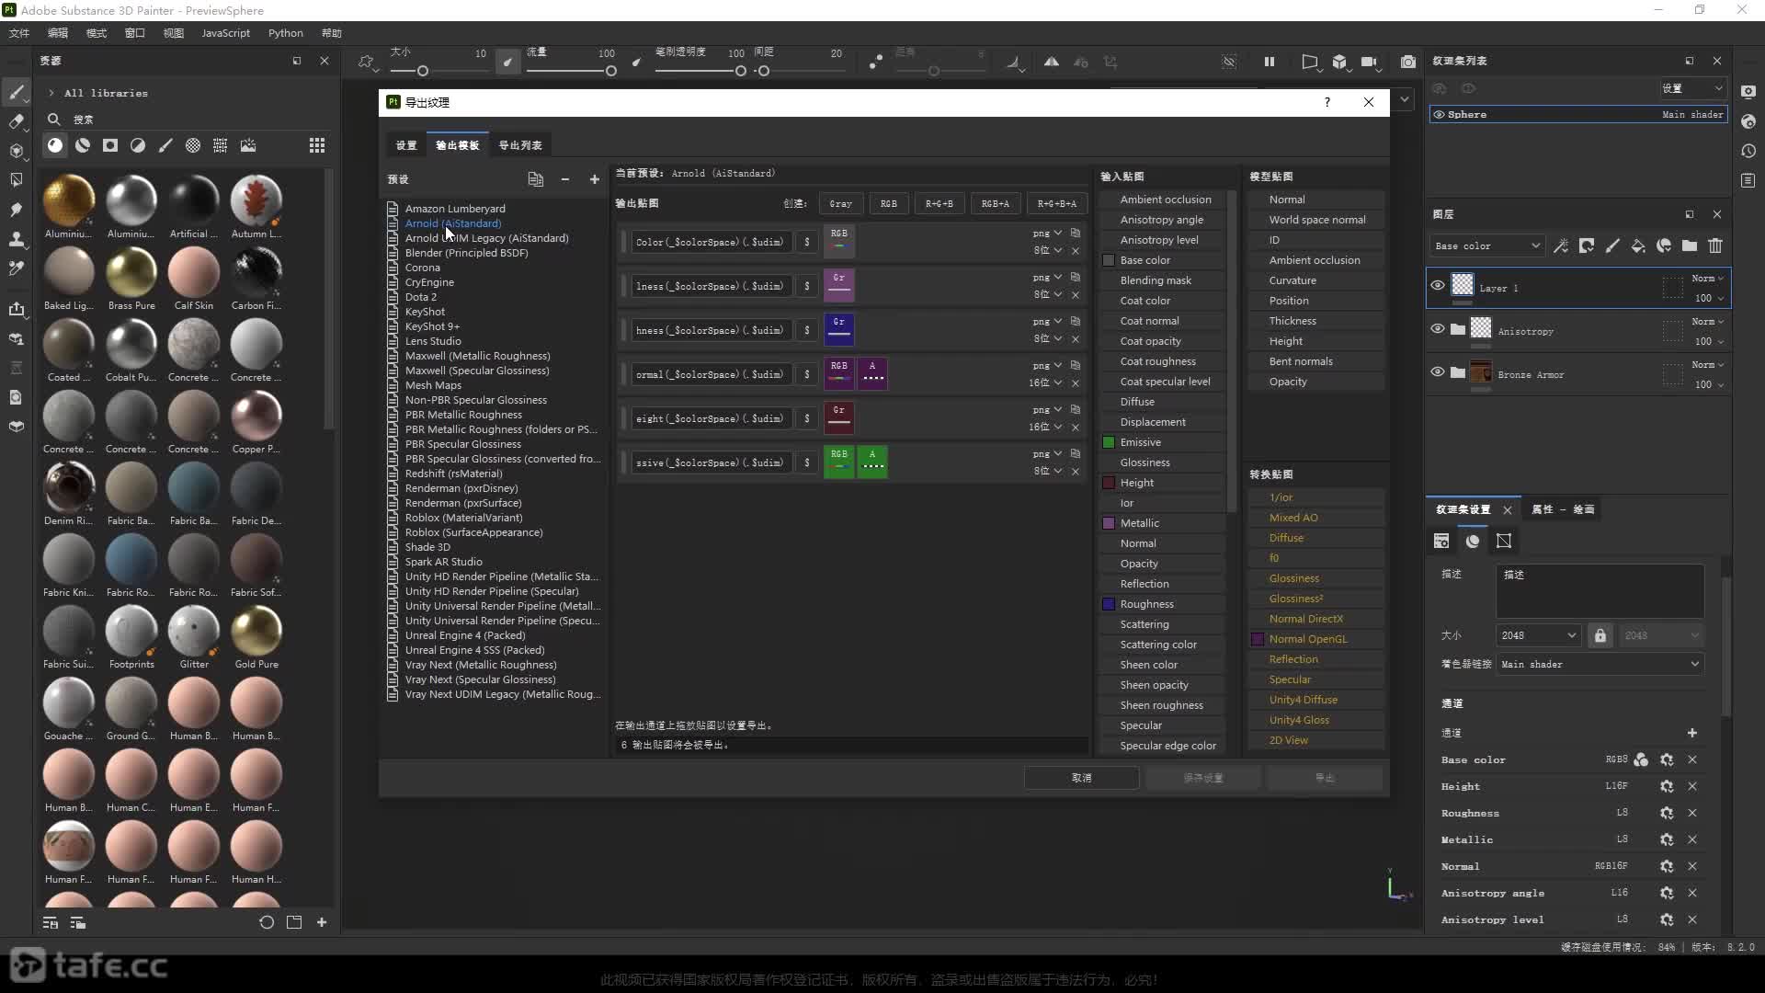Screen dimensions: 1765x993
Task: Open the 3D view camera screenshot tool
Action: (x=1407, y=62)
